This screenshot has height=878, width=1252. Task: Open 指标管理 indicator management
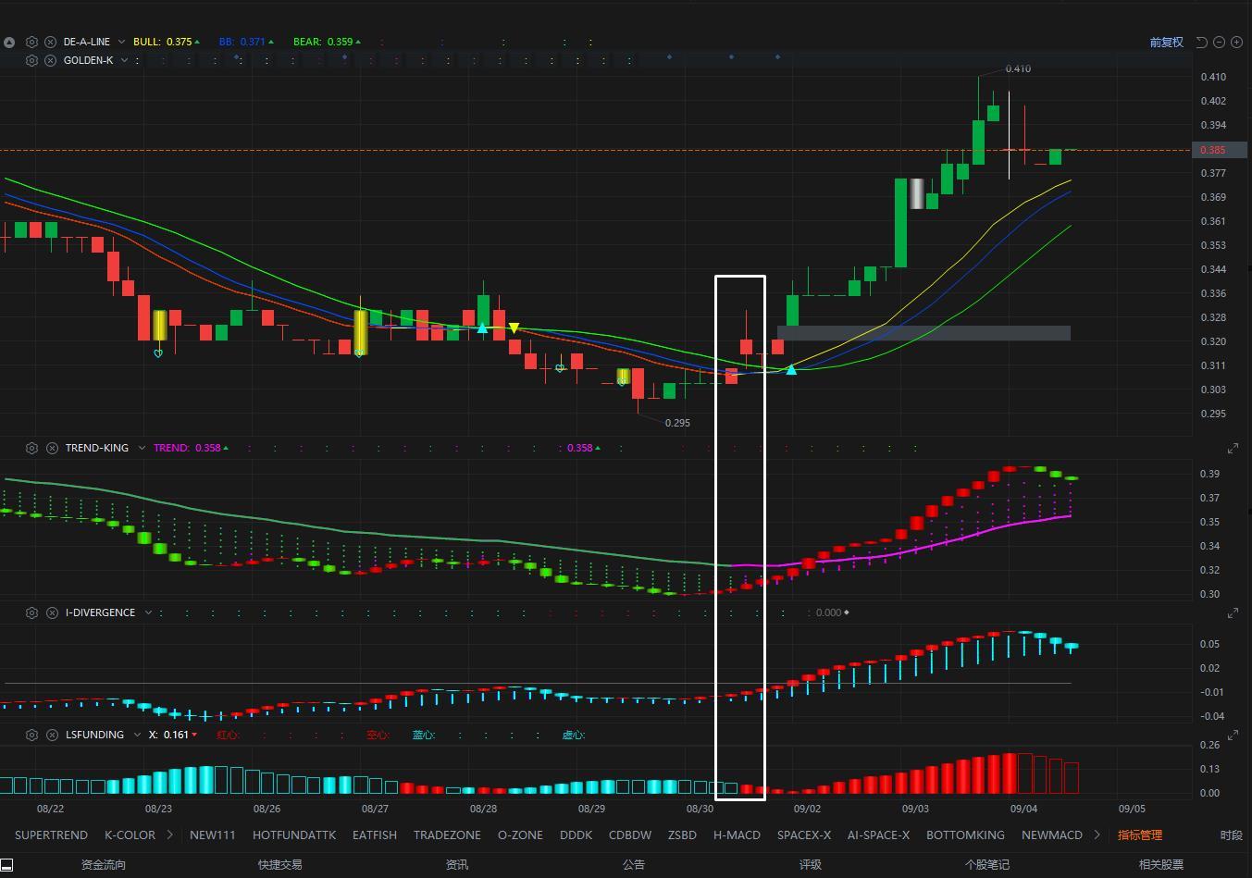click(x=1140, y=835)
